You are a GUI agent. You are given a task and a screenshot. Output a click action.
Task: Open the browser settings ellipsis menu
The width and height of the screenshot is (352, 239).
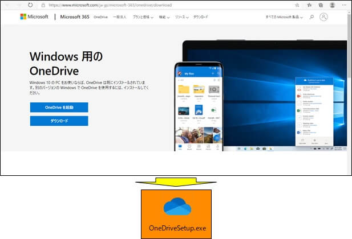(344, 5)
